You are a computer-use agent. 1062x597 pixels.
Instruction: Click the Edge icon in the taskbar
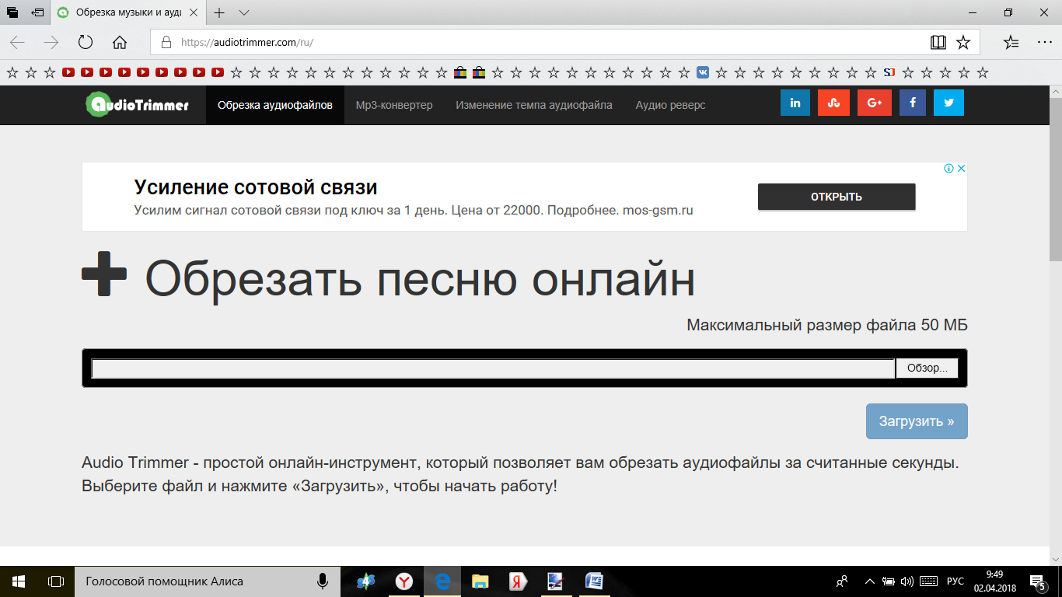[x=442, y=581]
